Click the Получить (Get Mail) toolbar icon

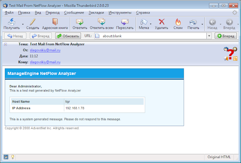[x=12, y=22]
